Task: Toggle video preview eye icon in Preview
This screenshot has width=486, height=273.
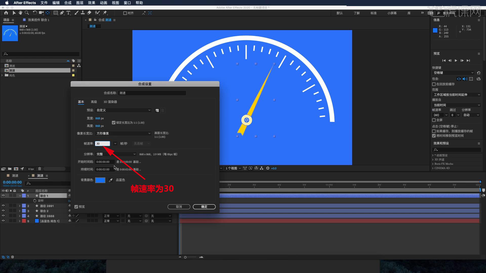Action: [x=459, y=79]
